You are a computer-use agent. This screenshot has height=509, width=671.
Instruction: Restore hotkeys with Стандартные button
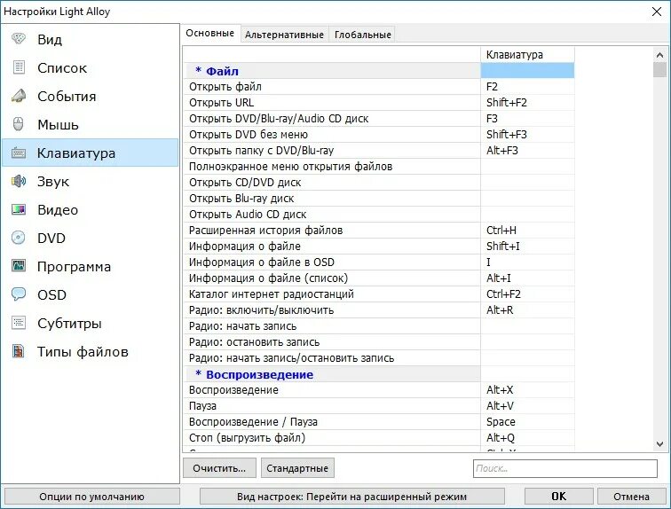tap(297, 468)
